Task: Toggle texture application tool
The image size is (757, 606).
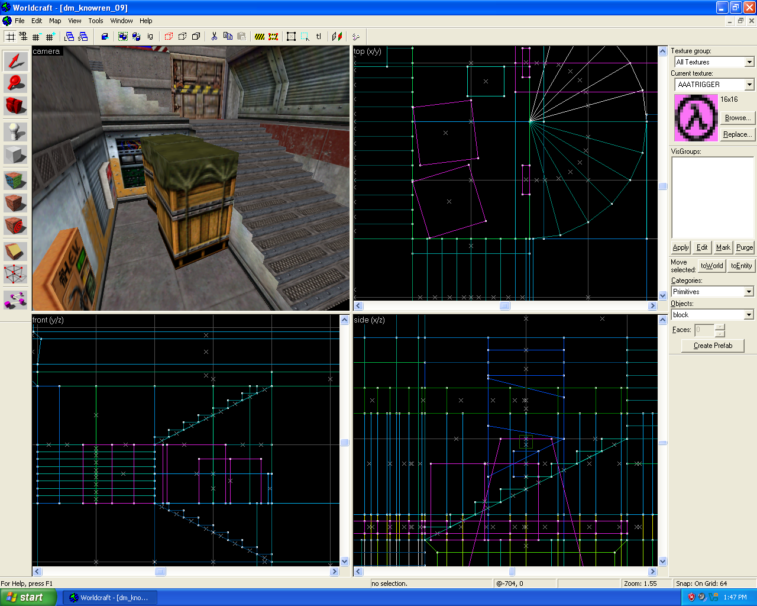Action: click(x=15, y=180)
